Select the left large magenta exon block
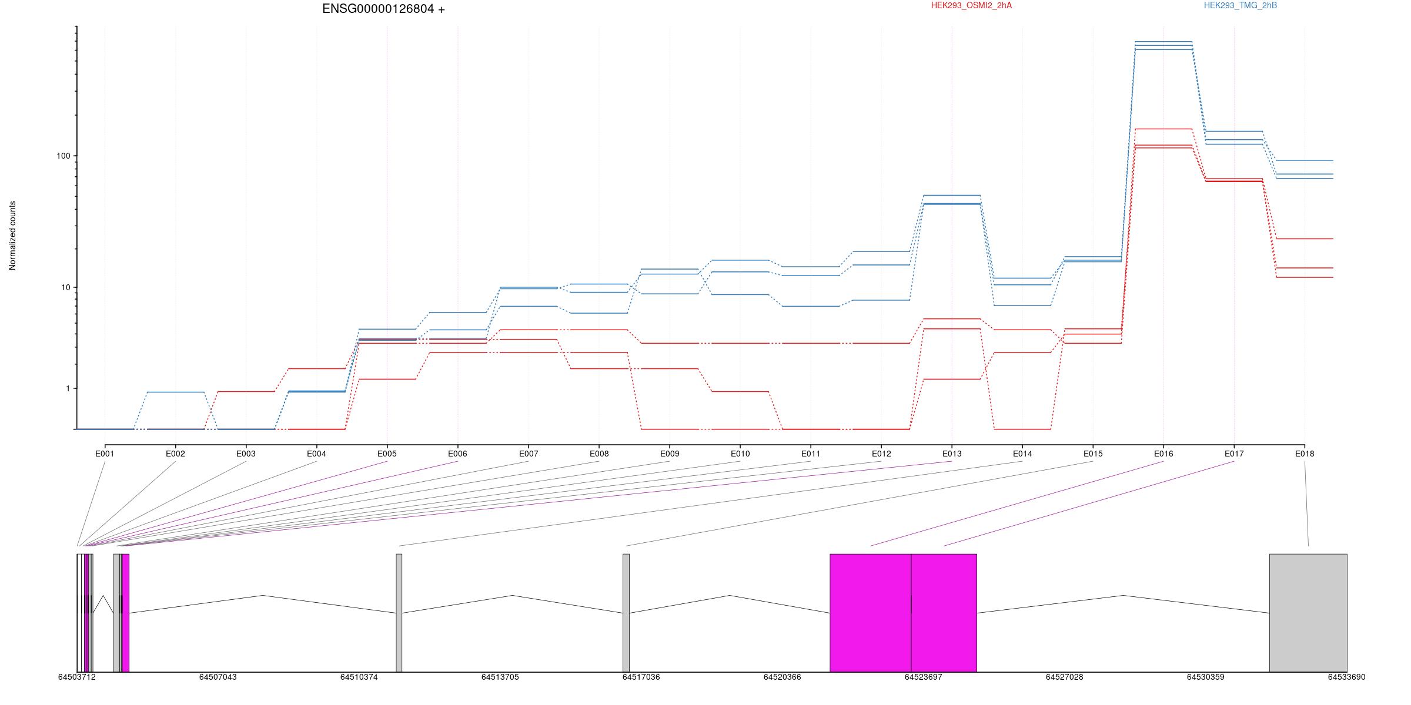The image size is (1411, 705). (x=871, y=613)
